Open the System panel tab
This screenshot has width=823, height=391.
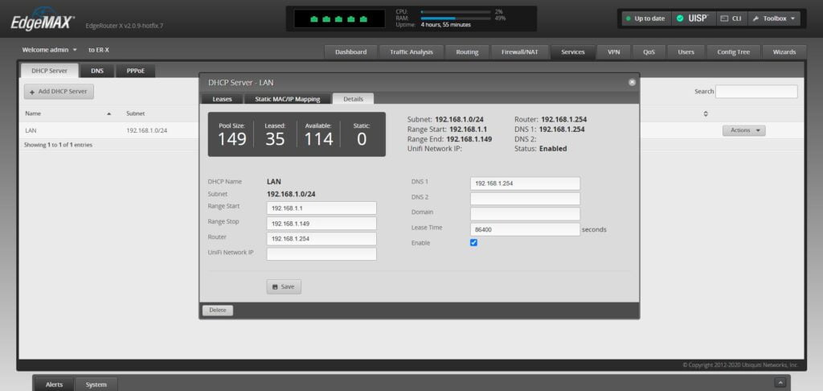point(96,385)
